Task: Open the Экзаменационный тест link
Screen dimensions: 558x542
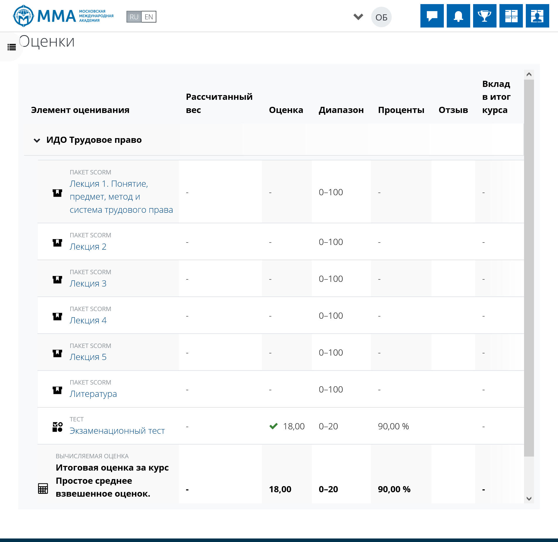Action: tap(117, 431)
